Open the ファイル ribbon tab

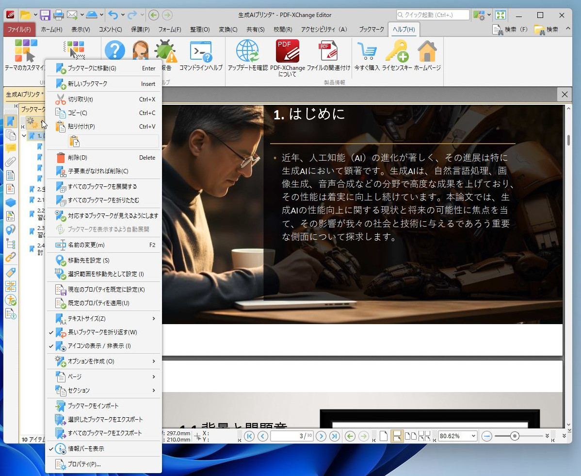(x=19, y=29)
